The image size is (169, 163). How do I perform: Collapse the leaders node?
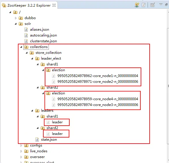click(x=32, y=111)
